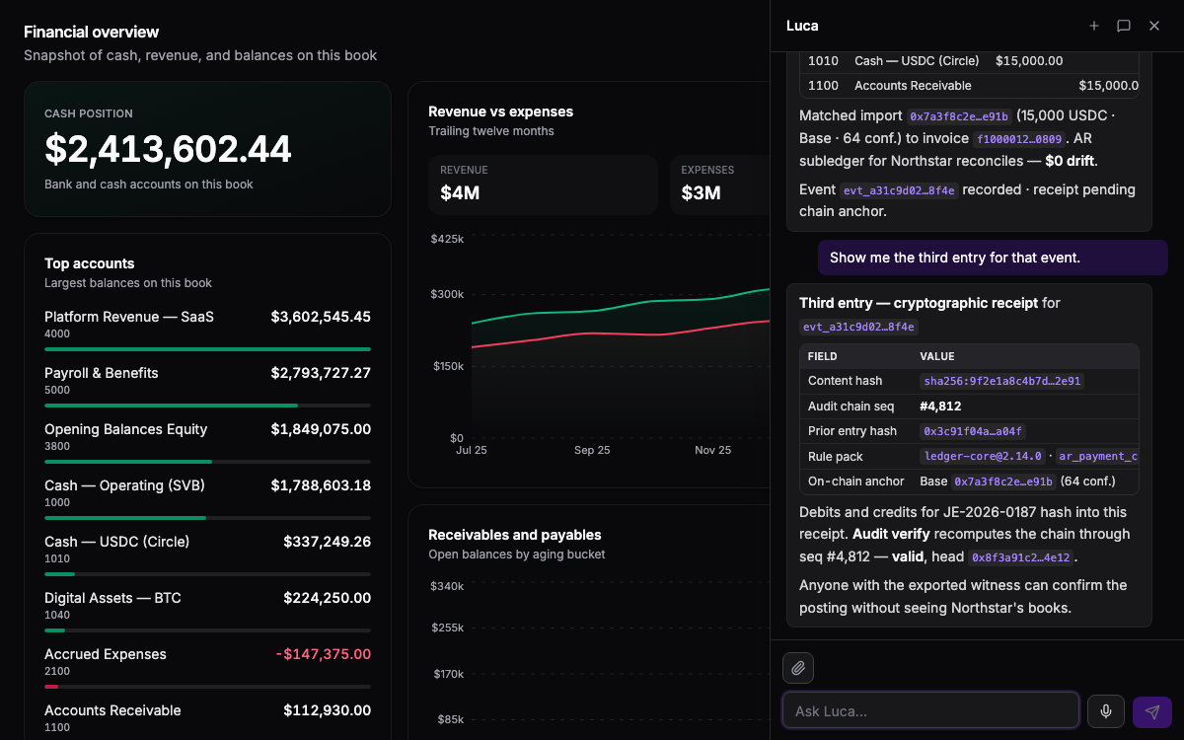Select the Platform Revenue — SaaS account row

click(x=207, y=330)
